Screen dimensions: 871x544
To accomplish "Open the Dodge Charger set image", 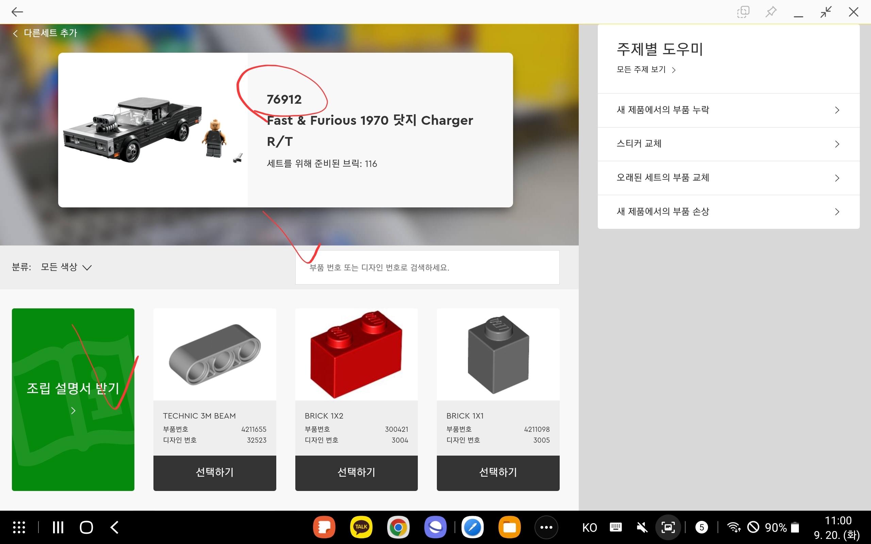I will 153,130.
